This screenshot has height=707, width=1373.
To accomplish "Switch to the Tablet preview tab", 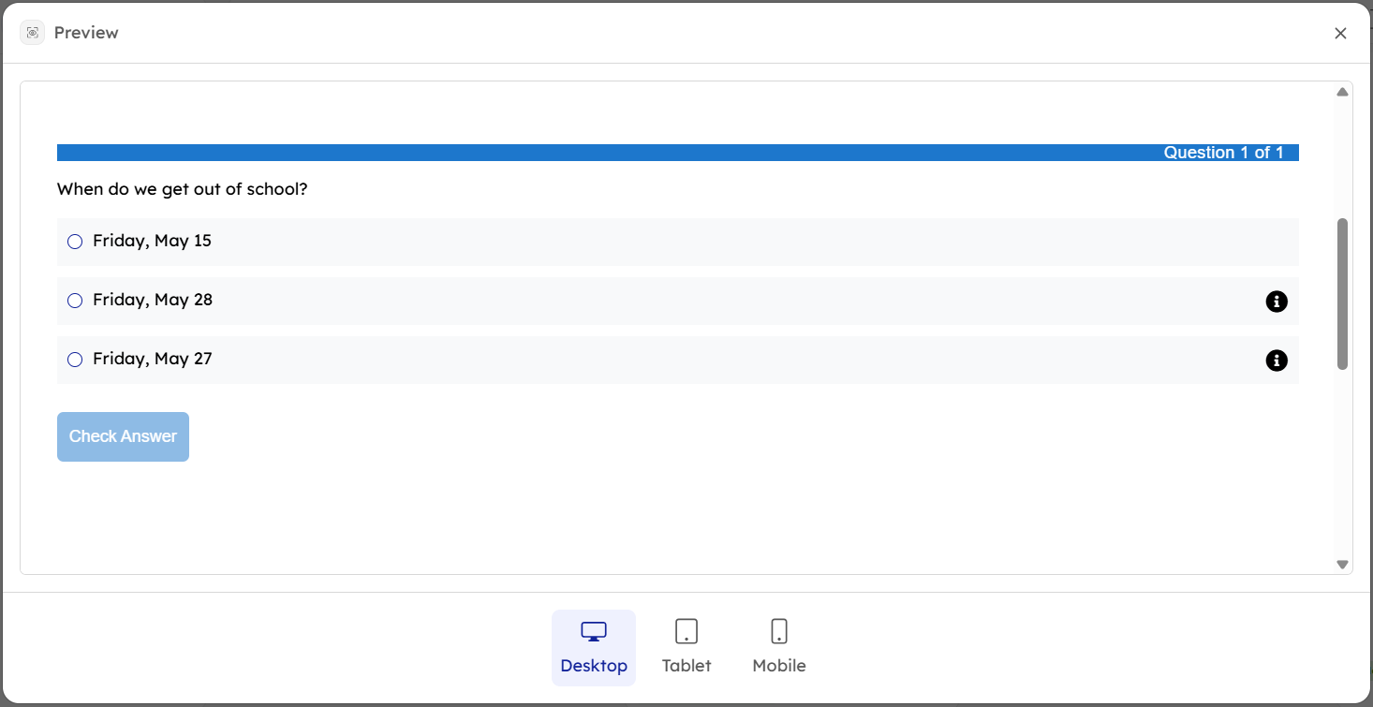I will coord(686,648).
